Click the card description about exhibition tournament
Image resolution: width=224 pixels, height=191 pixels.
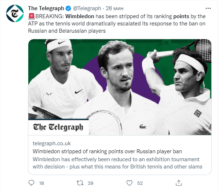117,163
